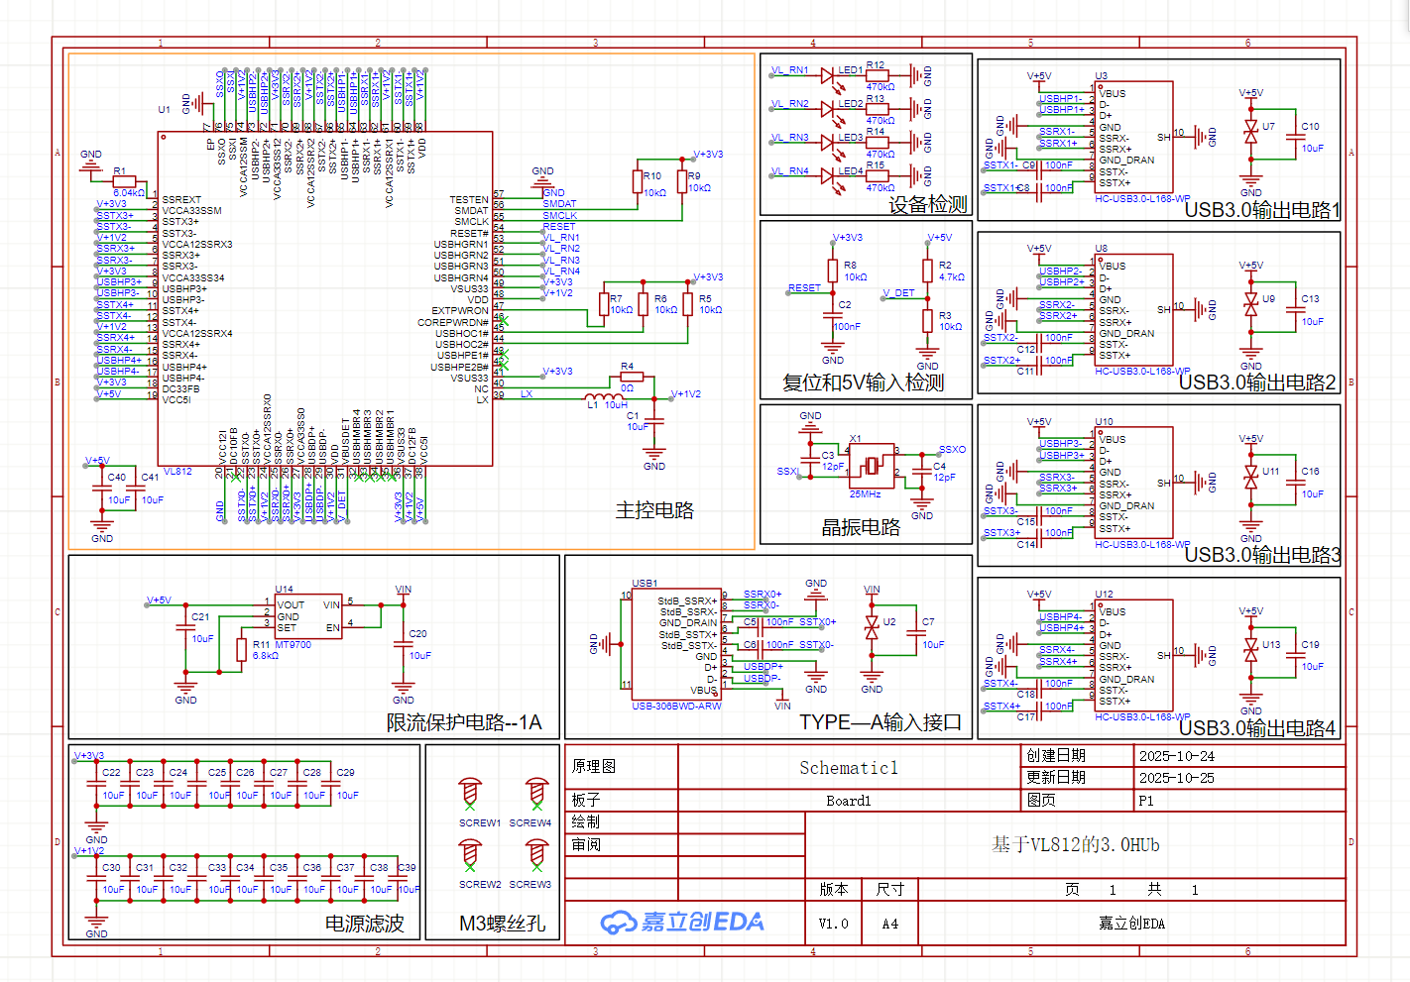Click the RESET net label near R8
Image resolution: width=1410 pixels, height=982 pixels.
[804, 288]
